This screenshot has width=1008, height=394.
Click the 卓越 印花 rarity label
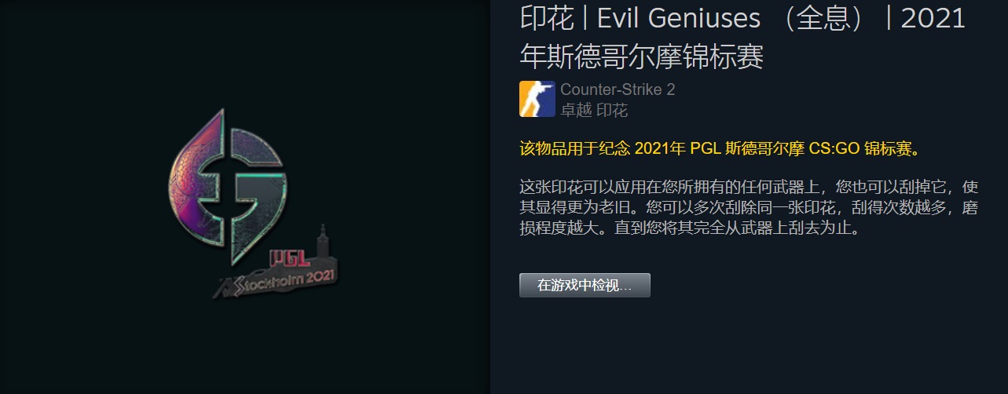click(594, 110)
